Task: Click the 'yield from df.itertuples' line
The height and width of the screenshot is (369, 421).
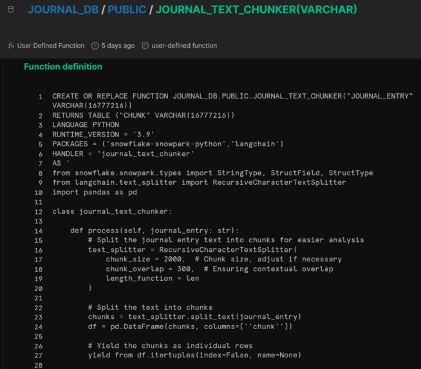Action: coord(194,355)
